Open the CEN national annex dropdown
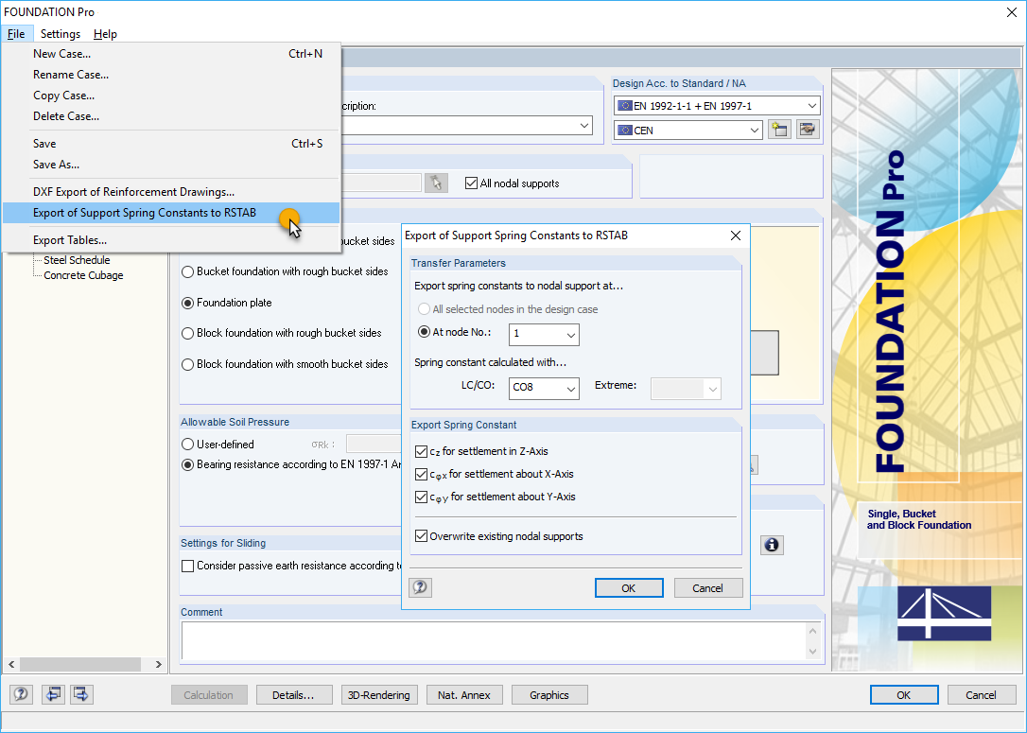Image resolution: width=1027 pixels, height=733 pixels. pos(688,131)
